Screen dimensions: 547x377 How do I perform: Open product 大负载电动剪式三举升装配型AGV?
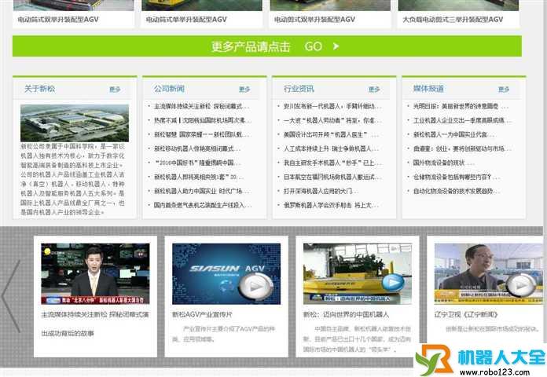pyautogui.click(x=453, y=20)
